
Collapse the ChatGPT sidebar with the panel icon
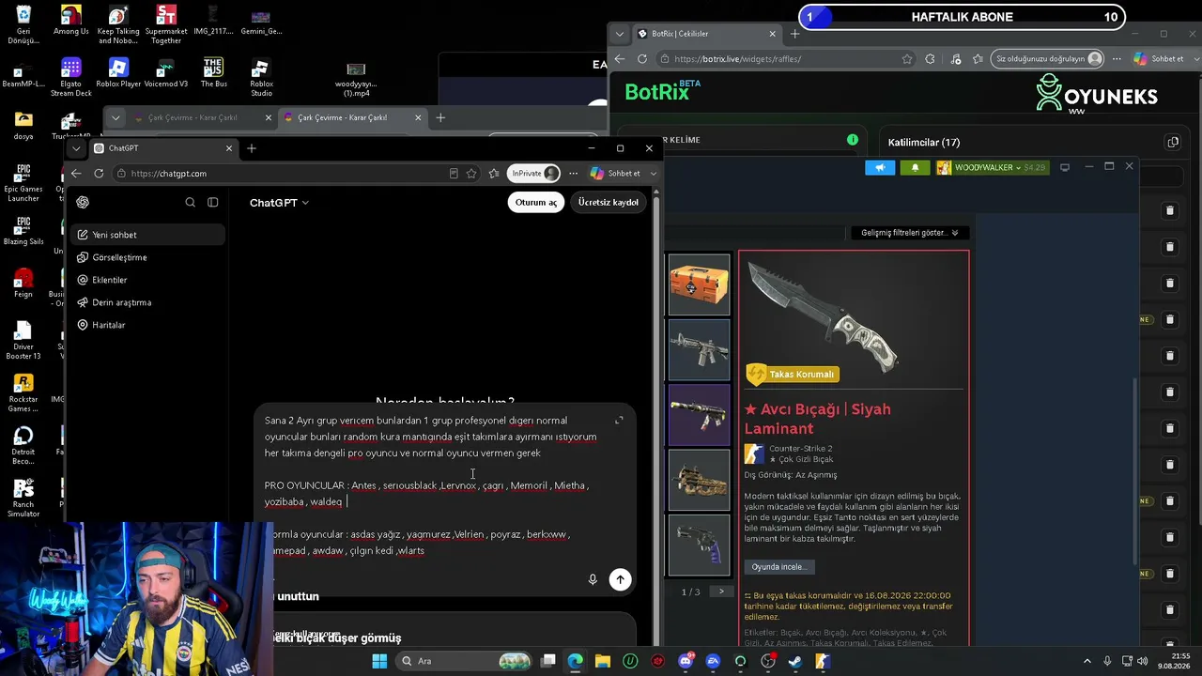(x=213, y=202)
